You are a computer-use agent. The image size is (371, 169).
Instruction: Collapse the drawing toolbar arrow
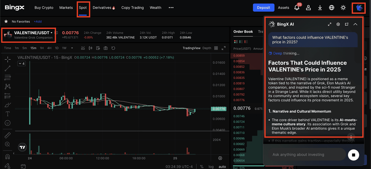[13, 153]
